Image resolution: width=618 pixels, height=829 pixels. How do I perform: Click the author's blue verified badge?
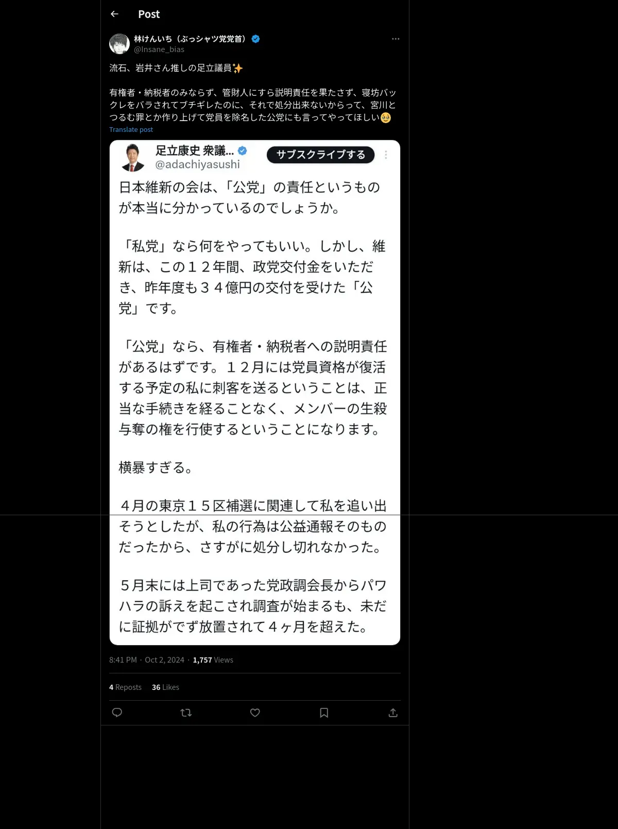(255, 39)
